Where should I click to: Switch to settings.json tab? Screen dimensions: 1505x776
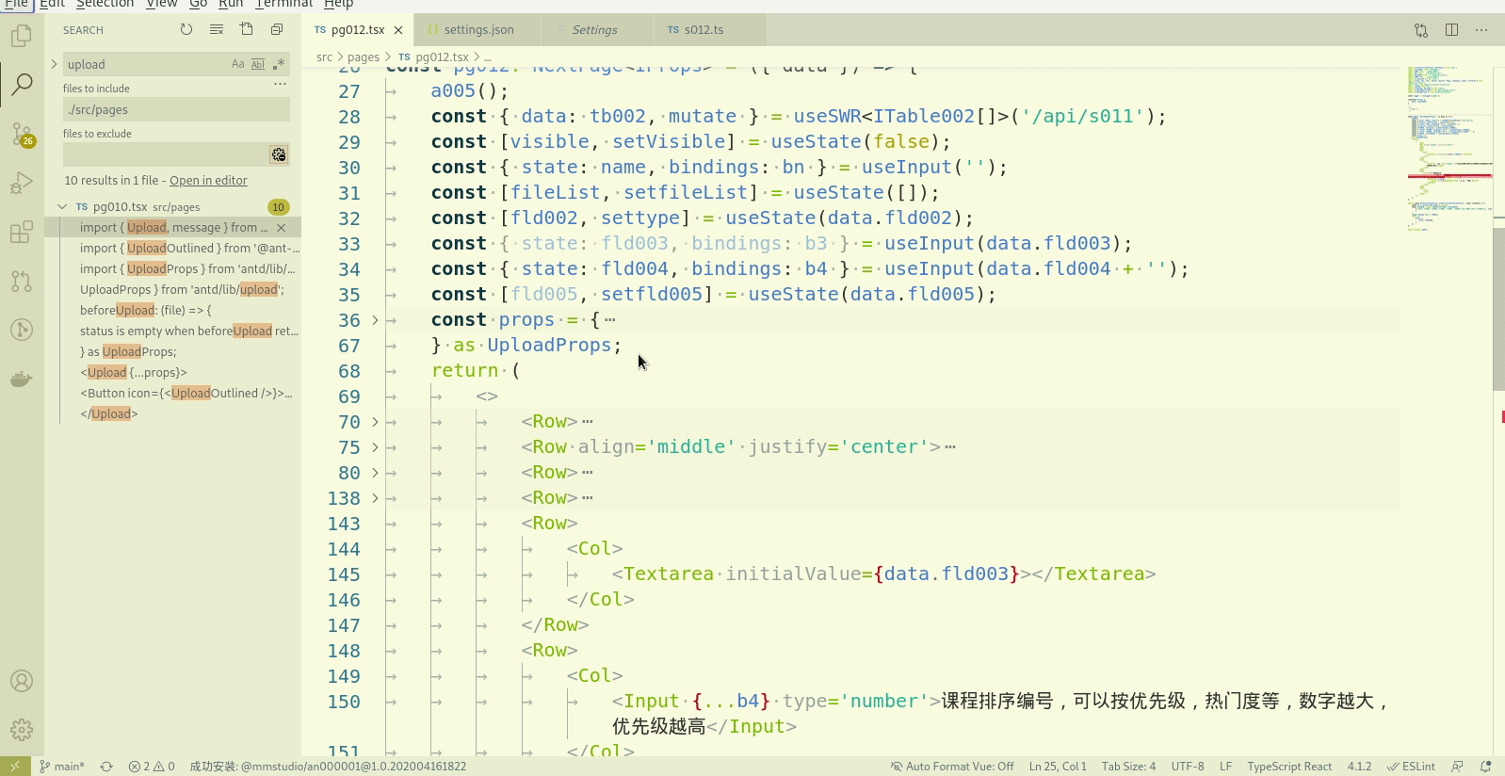(478, 30)
